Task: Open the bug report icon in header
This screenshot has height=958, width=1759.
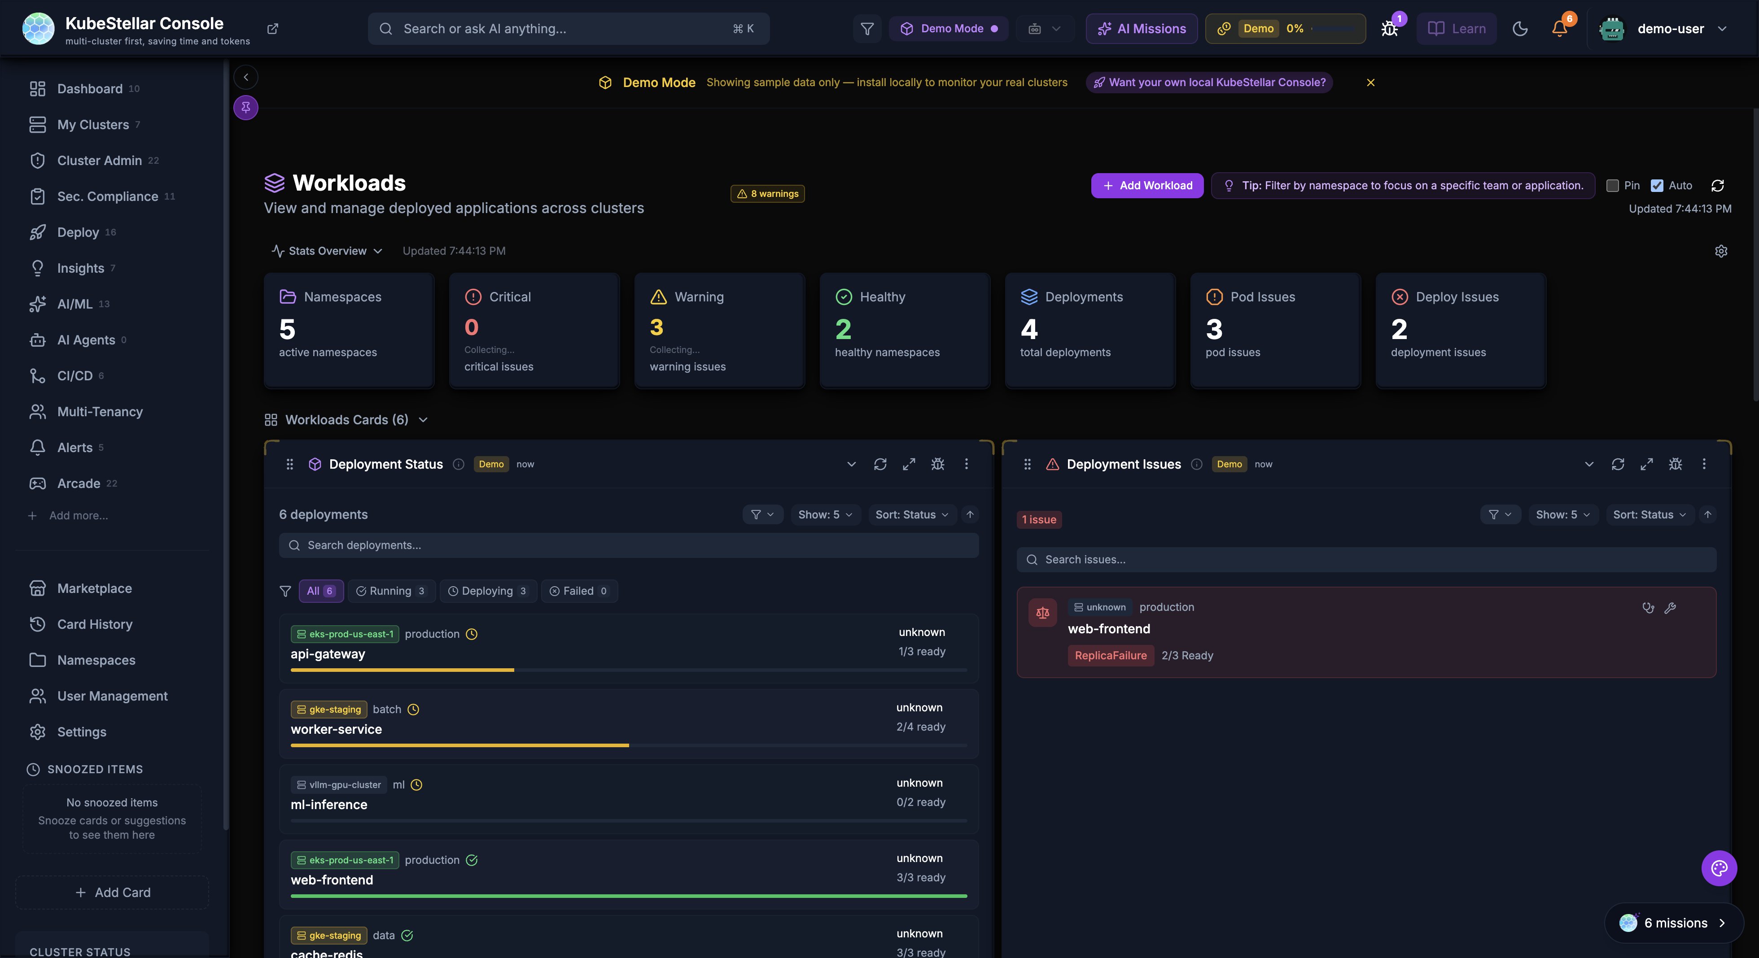Action: [x=1389, y=29]
